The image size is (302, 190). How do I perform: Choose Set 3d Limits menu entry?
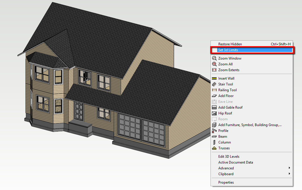pos(228,50)
